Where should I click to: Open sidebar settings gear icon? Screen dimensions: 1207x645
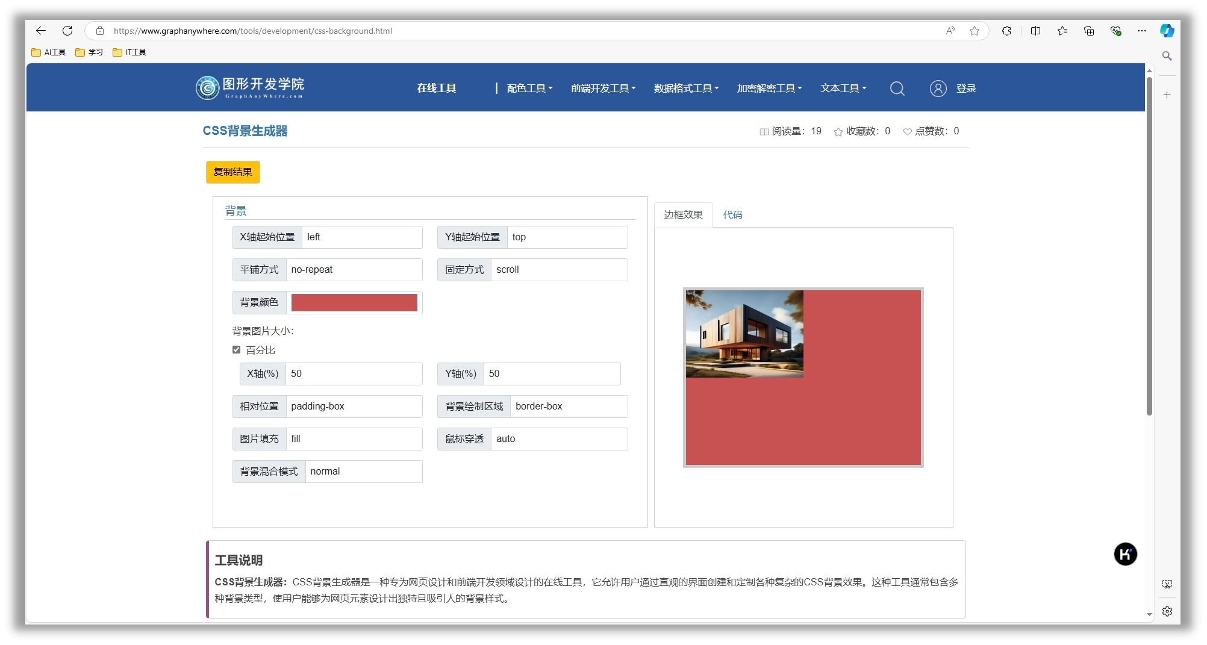(1167, 611)
